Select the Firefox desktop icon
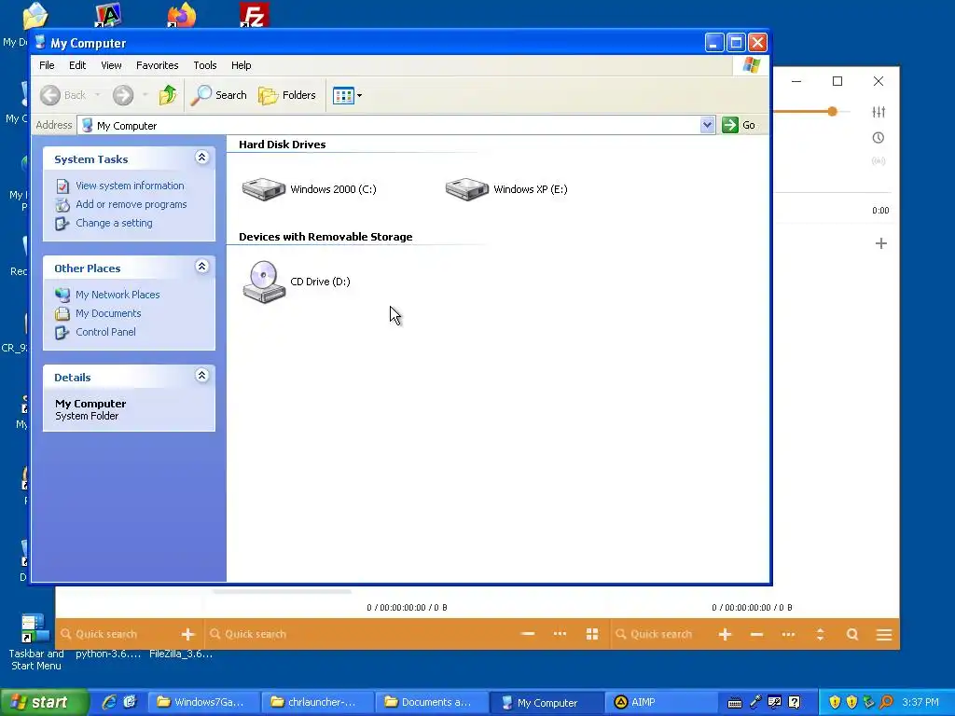Viewport: 955px width, 716px height. coord(182,15)
